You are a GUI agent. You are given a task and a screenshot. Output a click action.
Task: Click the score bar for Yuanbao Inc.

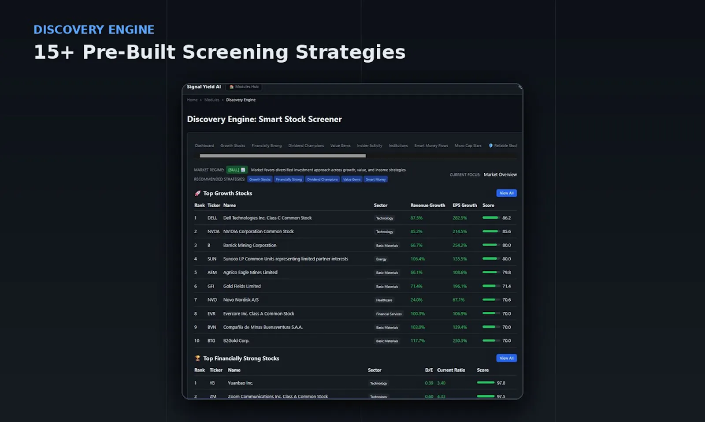486,383
